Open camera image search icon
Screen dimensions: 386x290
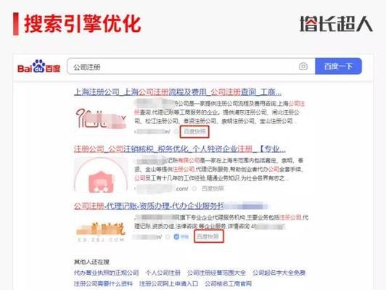point(303,66)
